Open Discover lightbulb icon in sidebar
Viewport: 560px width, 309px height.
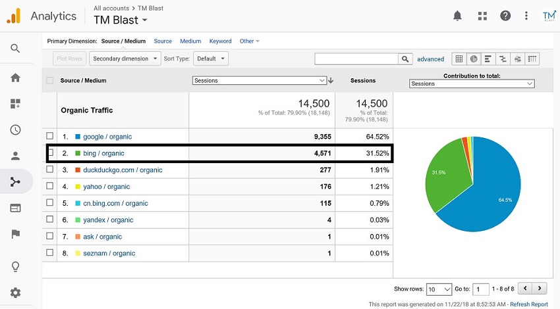(15, 266)
